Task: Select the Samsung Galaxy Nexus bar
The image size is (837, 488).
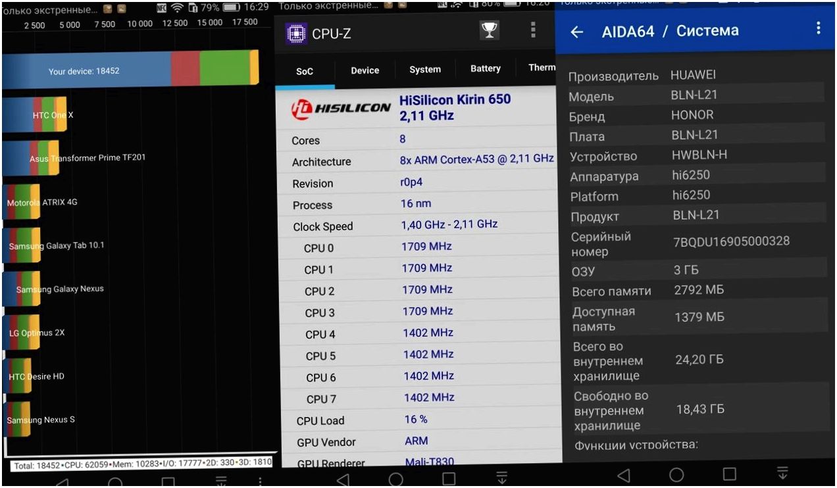Action: coord(21,289)
